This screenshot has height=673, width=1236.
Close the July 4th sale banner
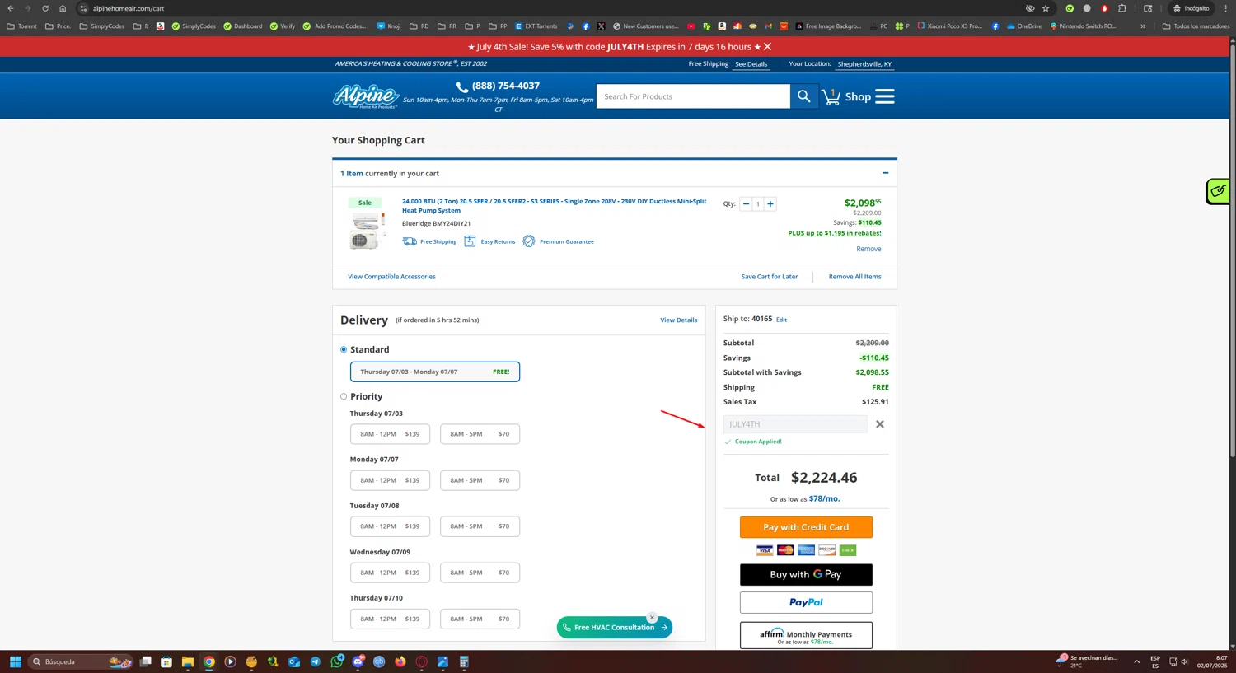click(768, 47)
